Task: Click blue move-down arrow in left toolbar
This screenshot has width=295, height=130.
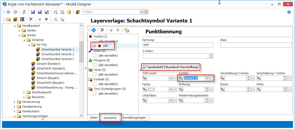Action: [47, 19]
